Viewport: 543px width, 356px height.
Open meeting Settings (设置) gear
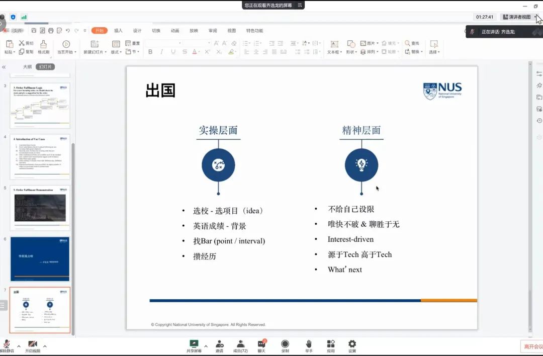tap(352, 344)
